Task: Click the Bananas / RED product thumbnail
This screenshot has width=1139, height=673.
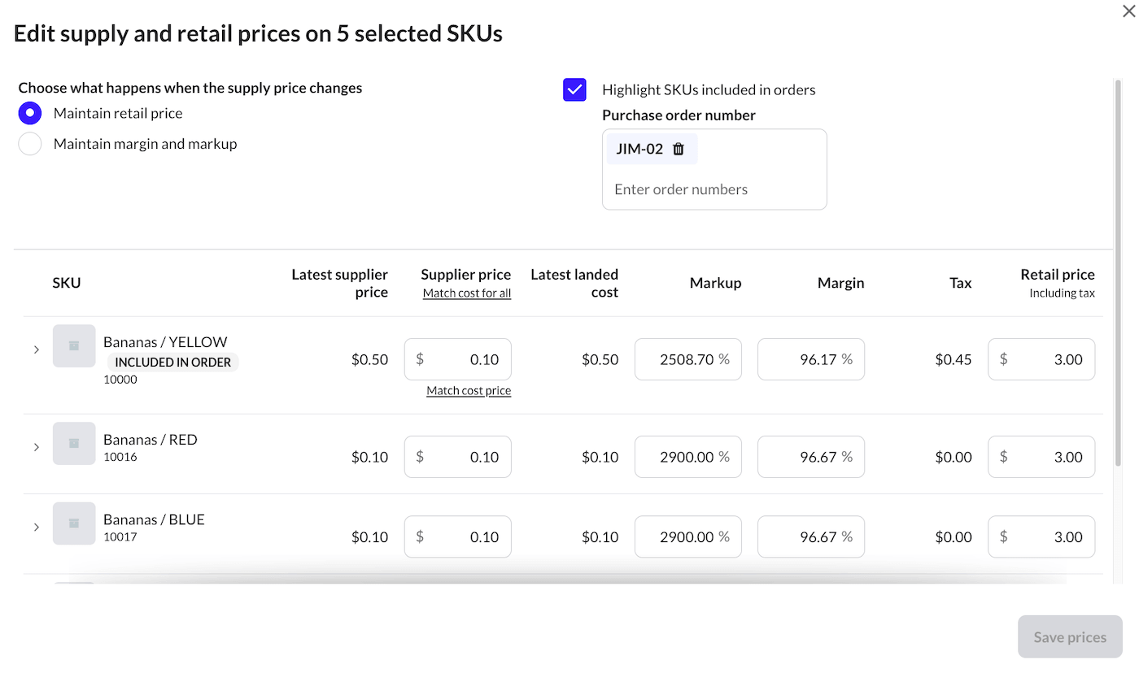Action: (x=74, y=444)
